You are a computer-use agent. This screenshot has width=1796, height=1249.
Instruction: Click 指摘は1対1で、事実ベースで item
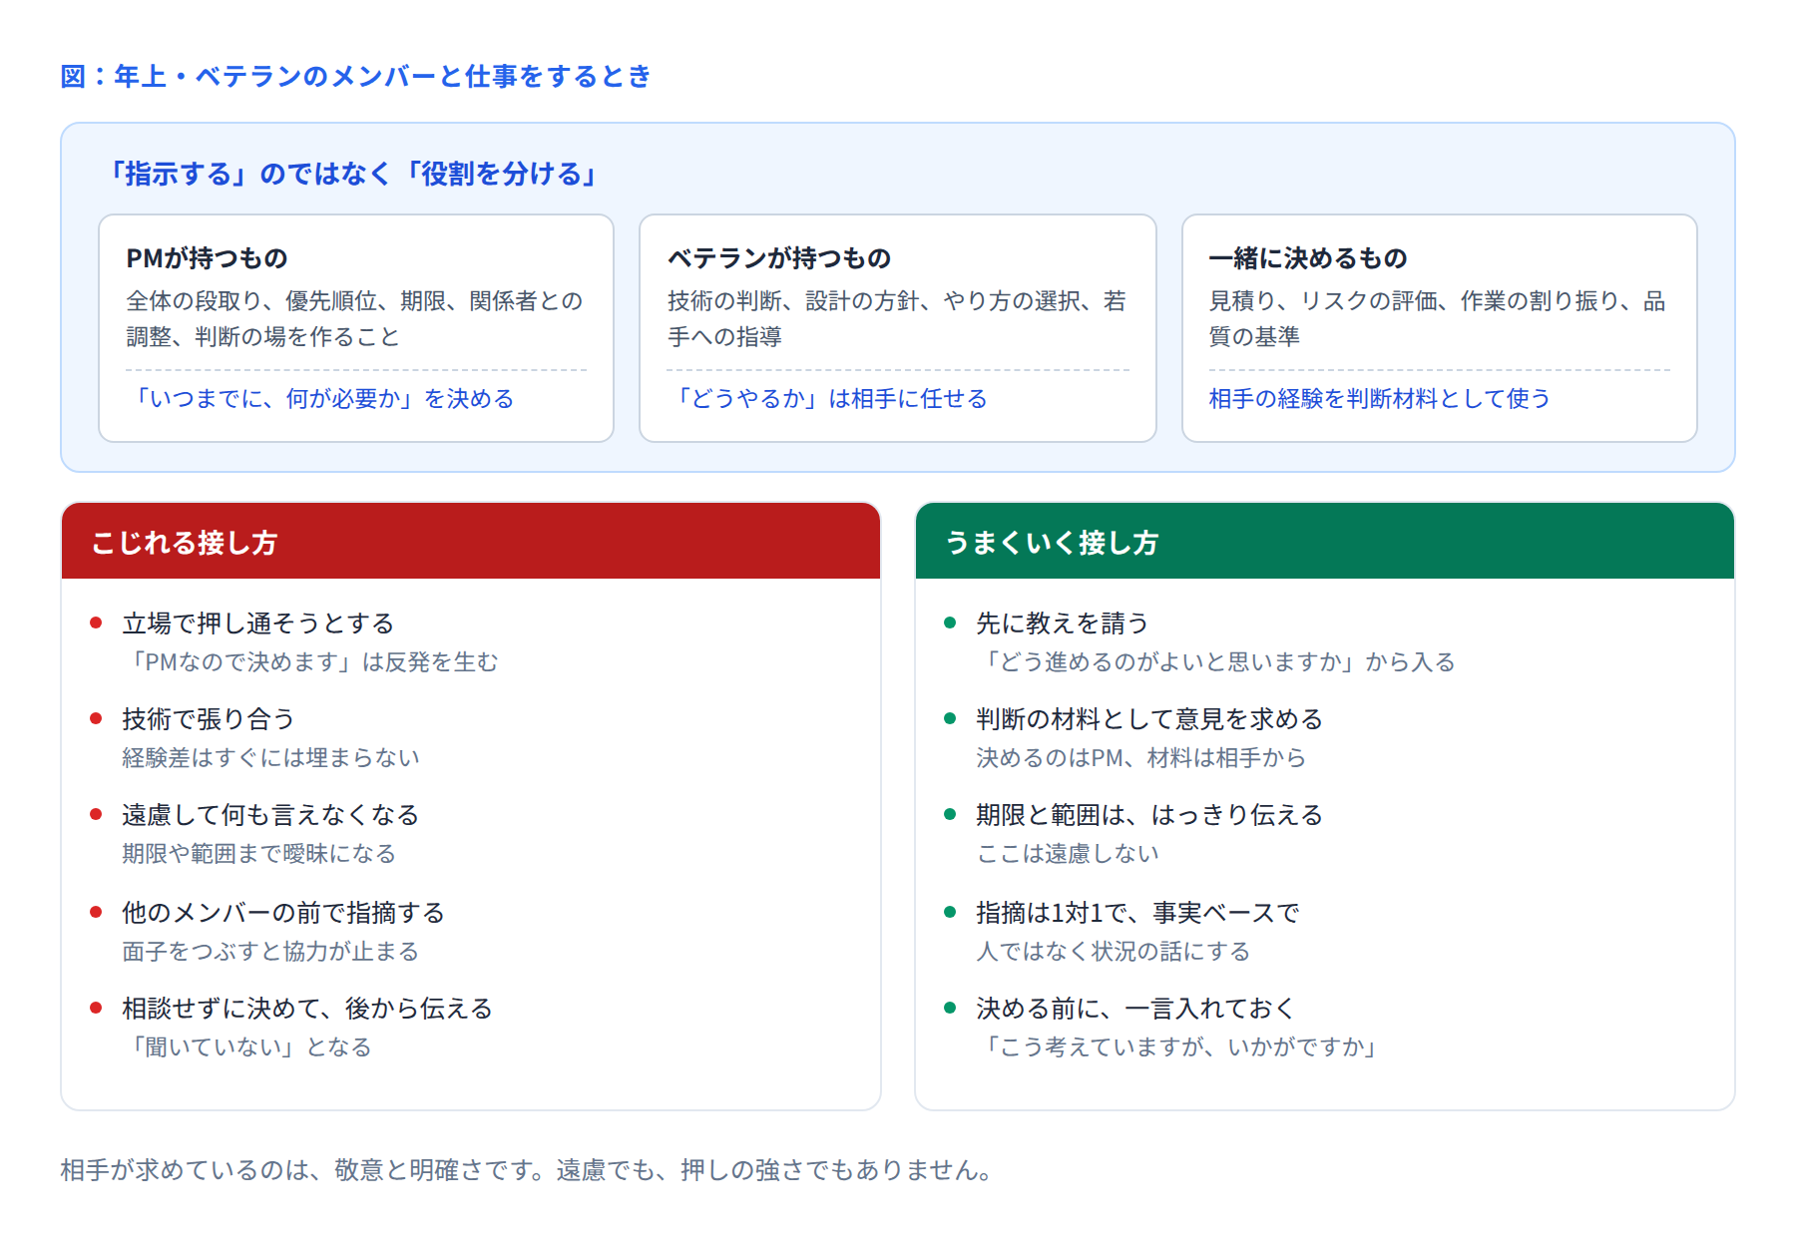[1137, 913]
